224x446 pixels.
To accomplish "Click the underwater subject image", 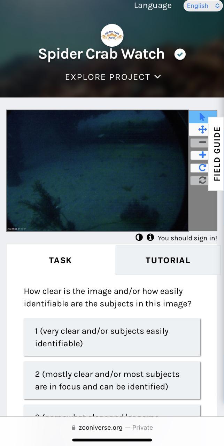I will click(98, 171).
